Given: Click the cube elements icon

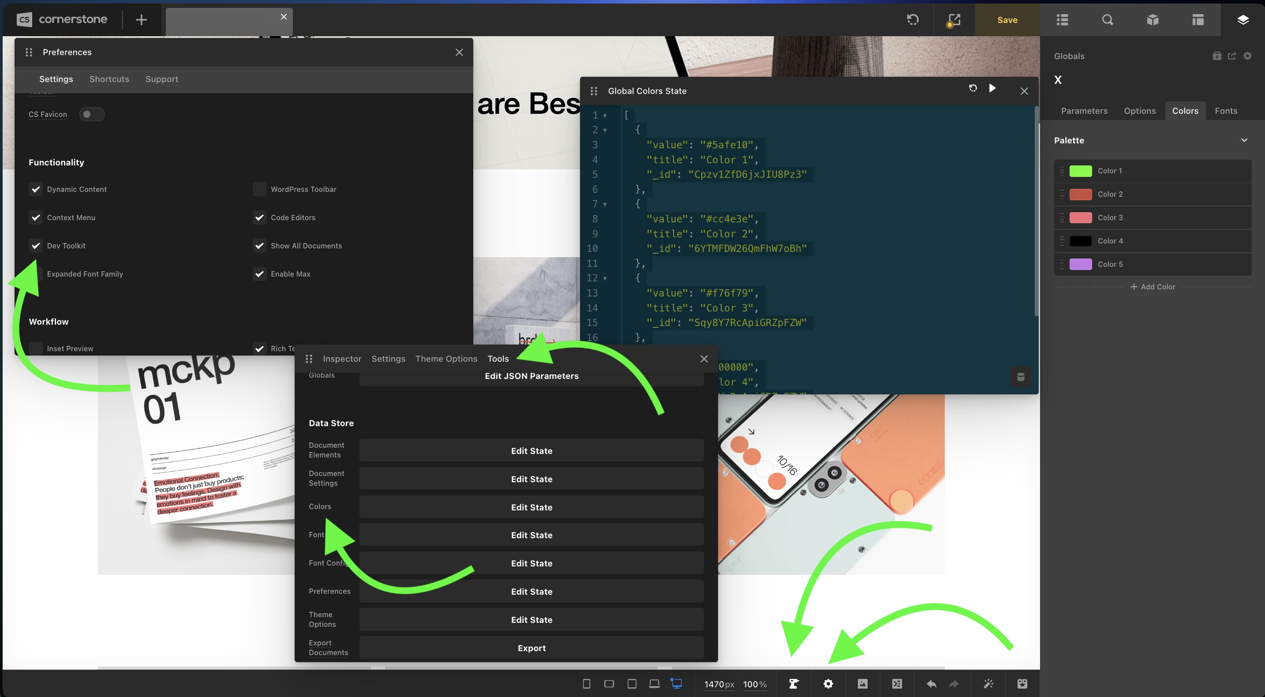Looking at the screenshot, I should [1153, 20].
